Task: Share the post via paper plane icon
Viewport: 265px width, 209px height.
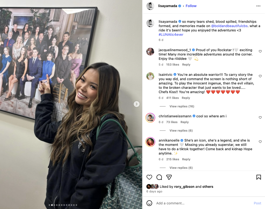Action: point(169,177)
